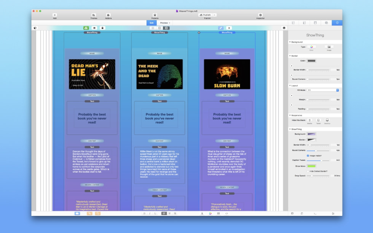Collapse the Layout section
Screen dimensions: 373x233
click(290, 86)
